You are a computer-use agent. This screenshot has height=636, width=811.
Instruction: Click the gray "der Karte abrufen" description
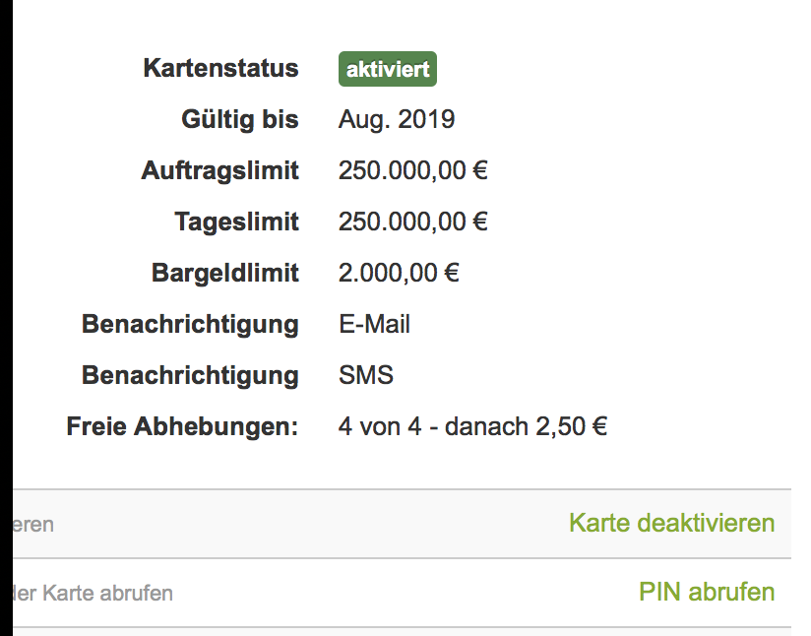pyautogui.click(x=94, y=594)
